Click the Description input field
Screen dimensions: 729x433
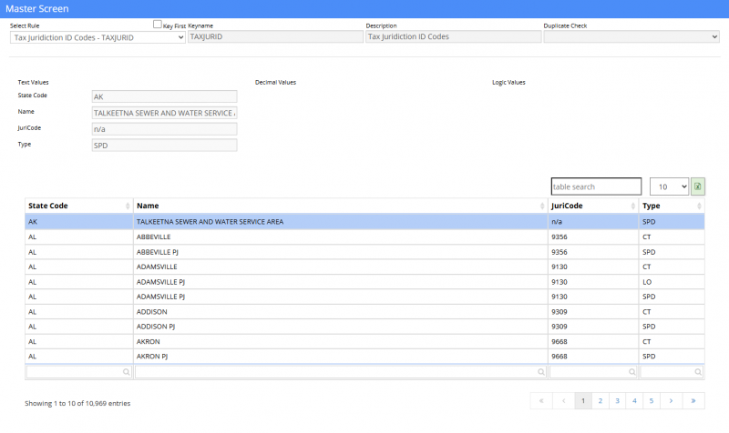[449, 37]
